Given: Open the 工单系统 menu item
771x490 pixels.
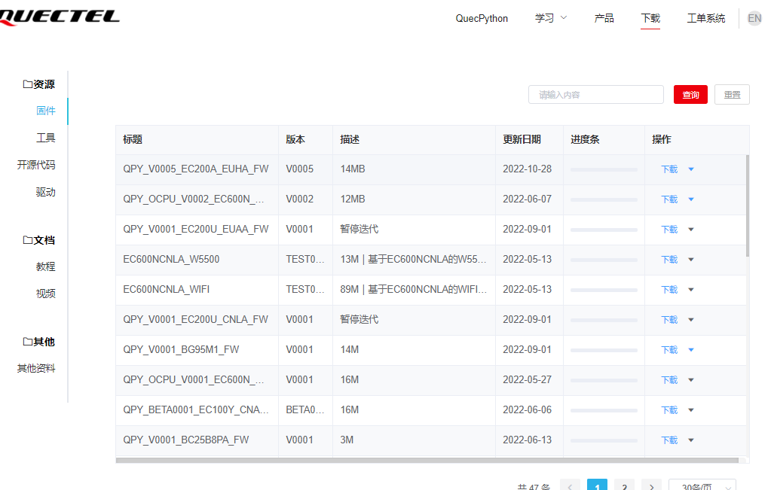Looking at the screenshot, I should tap(705, 18).
